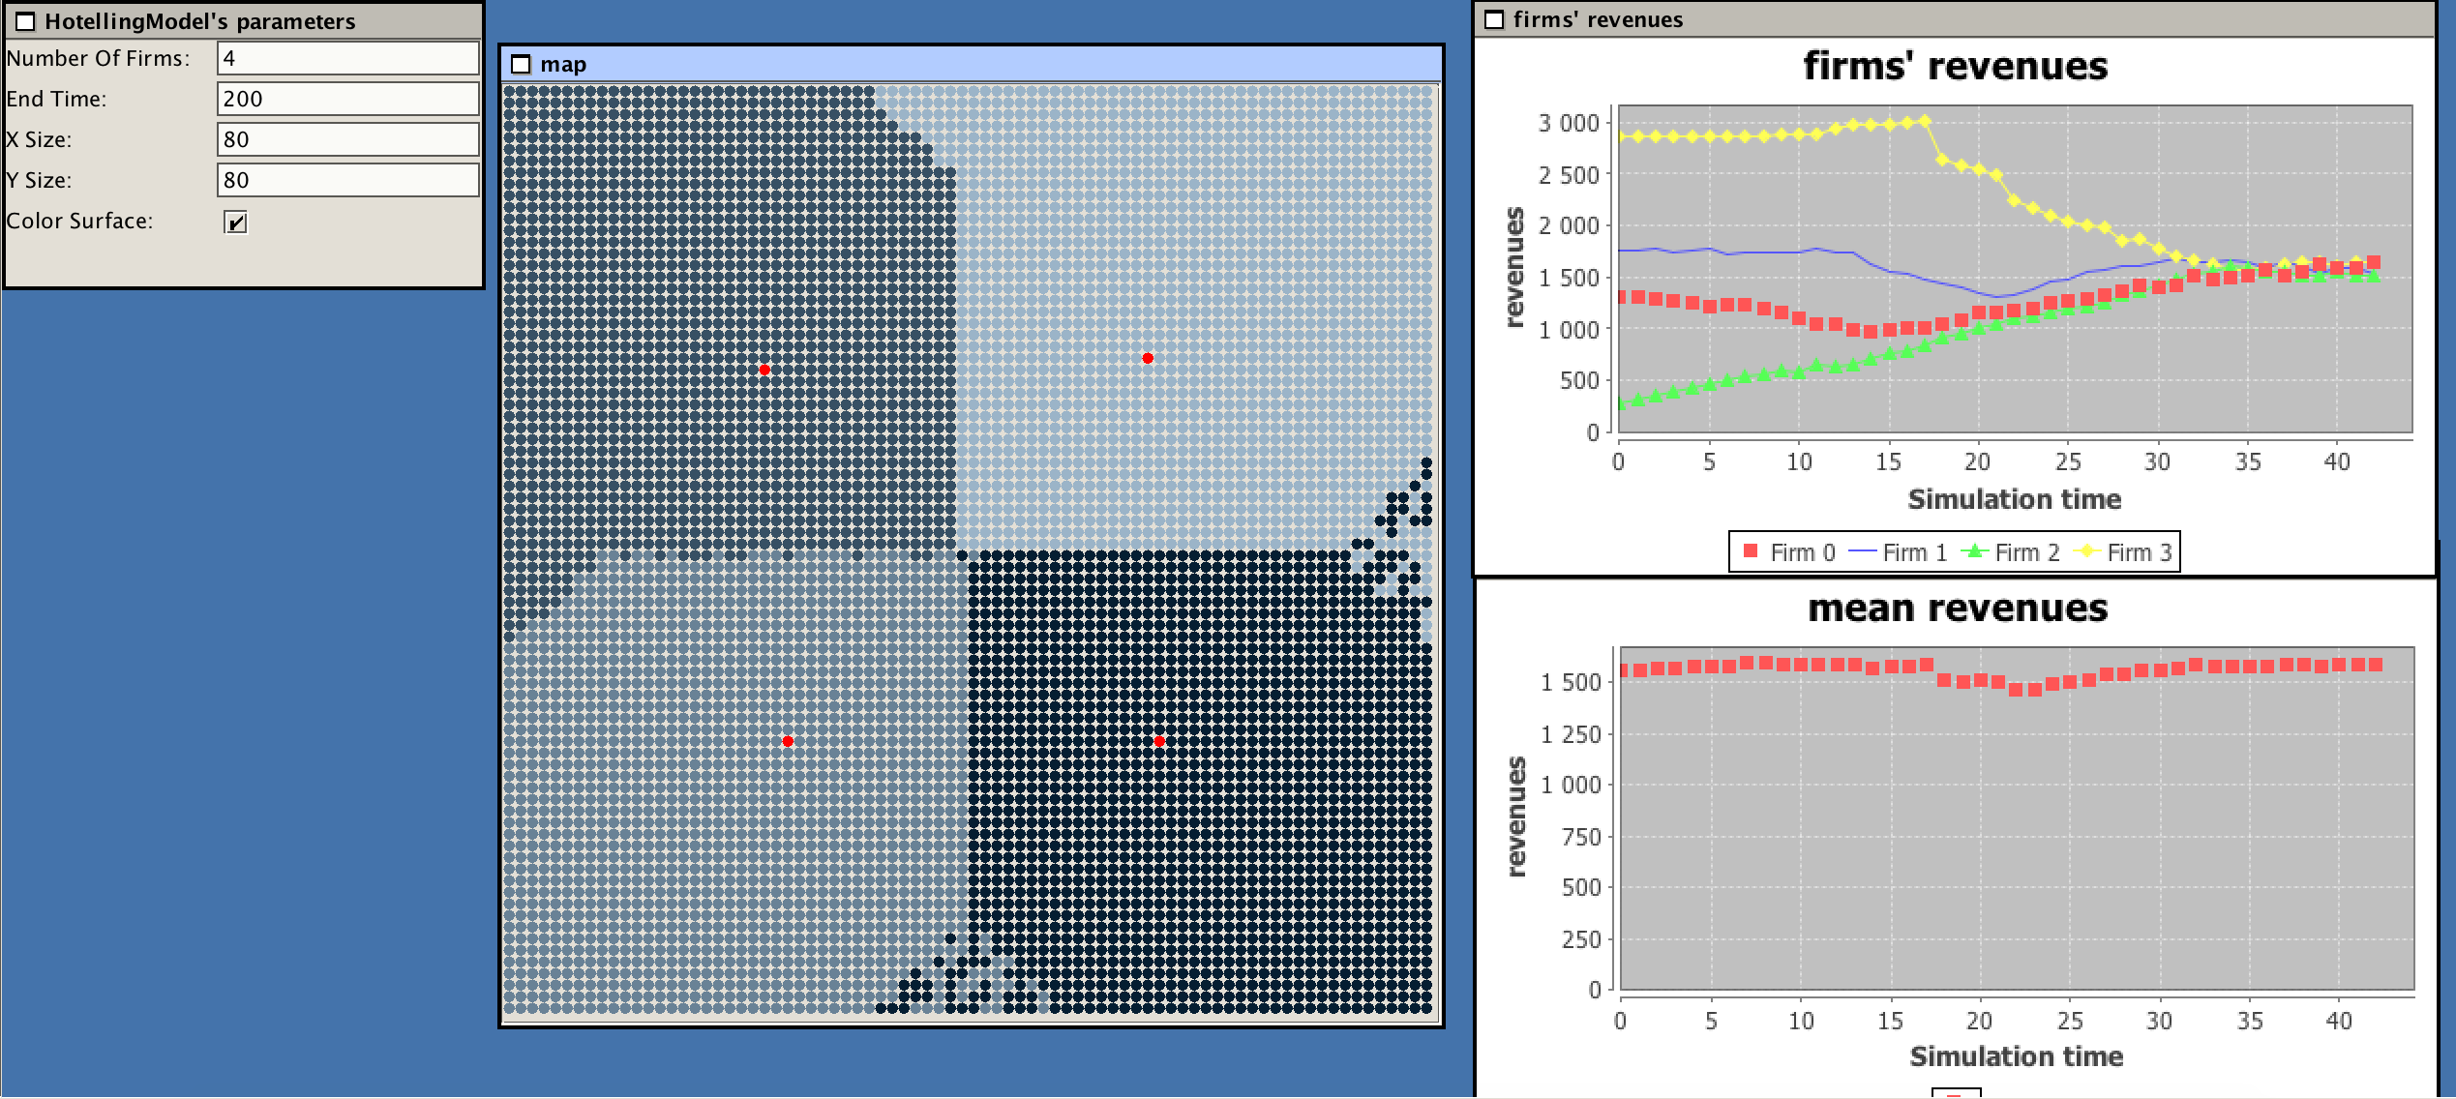This screenshot has height=1099, width=2456.
Task: Click the Firm 3 yellow diamond legend marker
Action: click(2087, 551)
